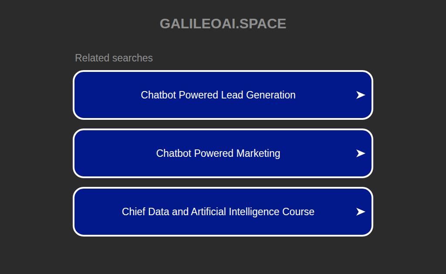Open the Chatbot Powered Marketing link
The width and height of the screenshot is (446, 274).
point(218,153)
